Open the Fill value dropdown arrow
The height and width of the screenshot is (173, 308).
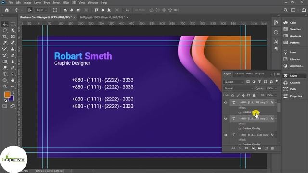point(276,95)
